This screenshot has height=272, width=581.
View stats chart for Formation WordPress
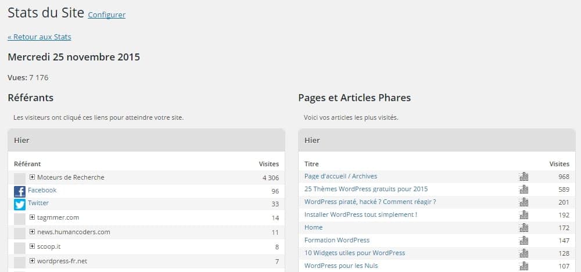coord(524,241)
